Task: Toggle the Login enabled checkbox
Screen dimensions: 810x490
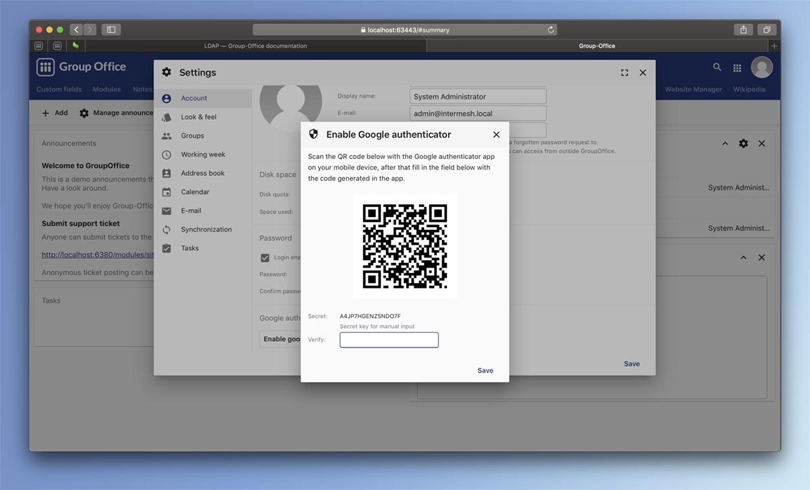Action: tap(265, 257)
